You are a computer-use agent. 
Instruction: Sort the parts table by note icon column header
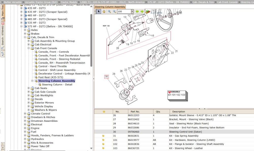pyautogui.click(x=104, y=111)
